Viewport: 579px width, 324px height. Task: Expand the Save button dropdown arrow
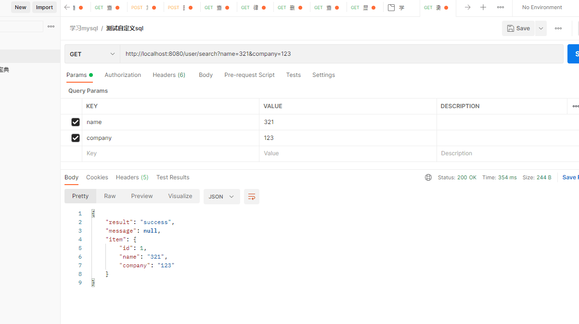[541, 28]
